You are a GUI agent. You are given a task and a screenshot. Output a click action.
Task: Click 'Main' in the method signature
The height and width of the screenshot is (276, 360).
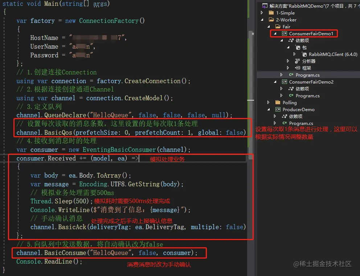51,4
